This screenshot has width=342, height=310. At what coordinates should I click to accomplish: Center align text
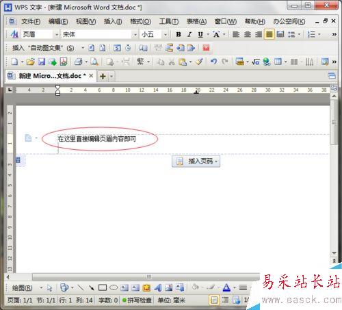click(x=247, y=34)
